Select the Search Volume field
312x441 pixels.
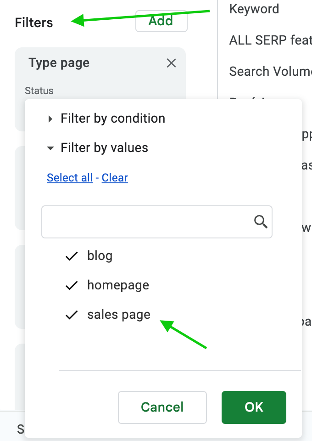click(270, 72)
